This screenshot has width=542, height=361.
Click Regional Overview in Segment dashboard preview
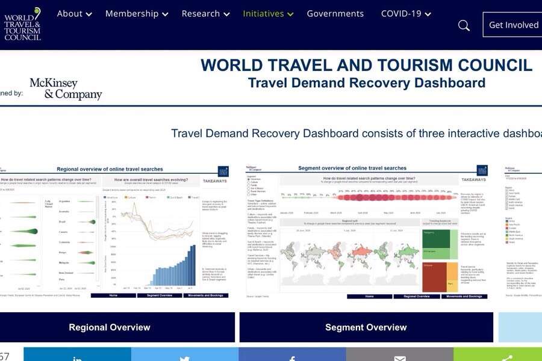point(417,297)
